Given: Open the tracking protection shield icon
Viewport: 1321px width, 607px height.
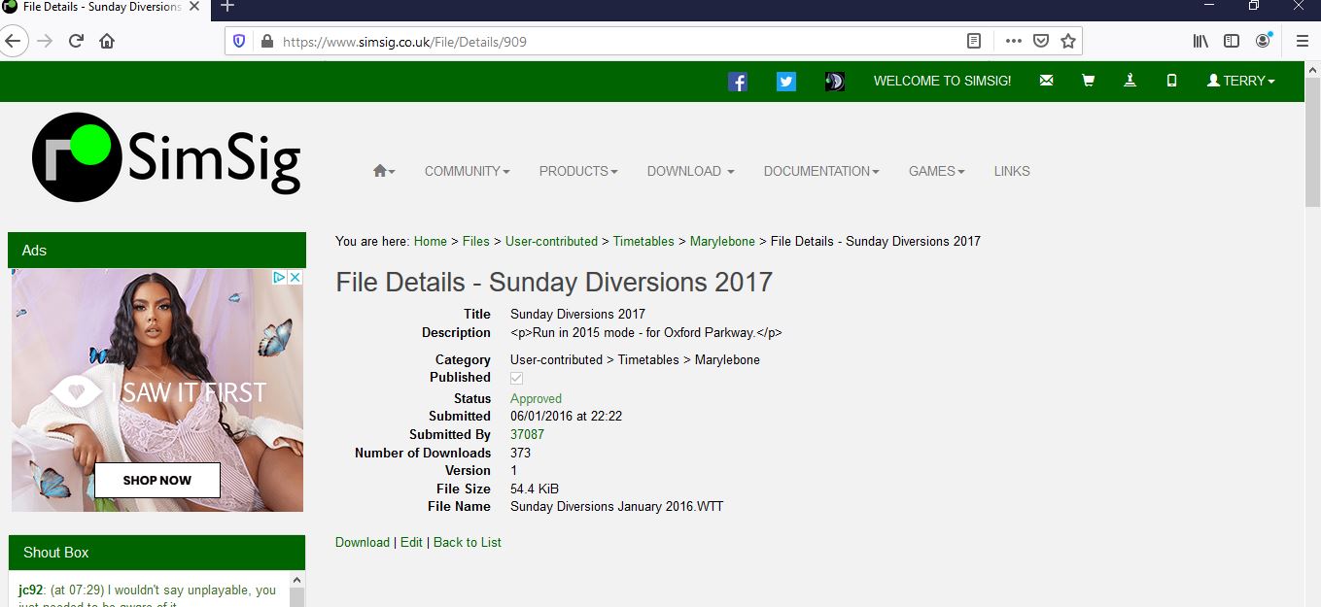Looking at the screenshot, I should point(240,41).
